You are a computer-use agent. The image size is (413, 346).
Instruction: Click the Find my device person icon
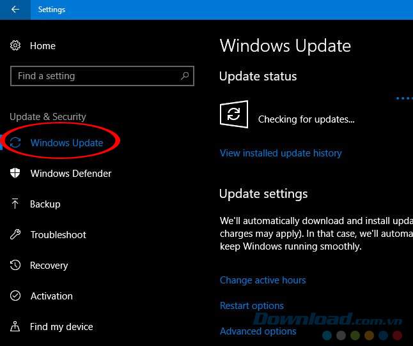click(x=15, y=326)
